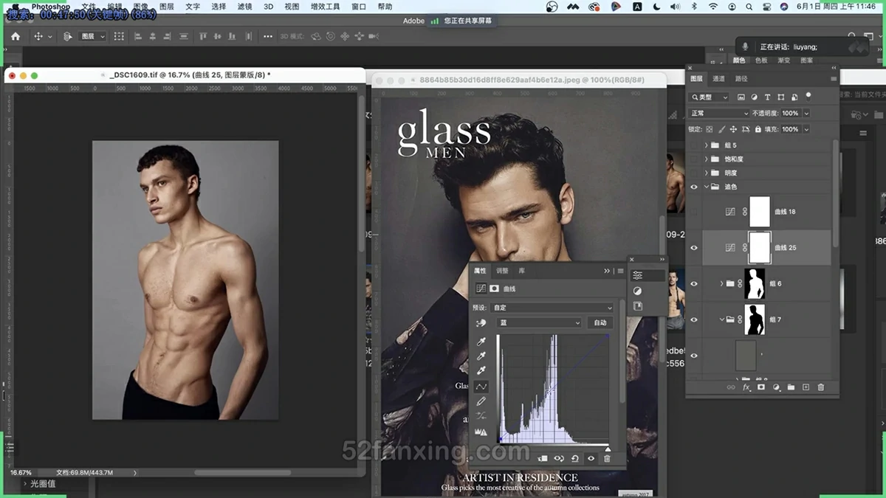The width and height of the screenshot is (886, 498).
Task: Expand the 明度 layer group
Action: pos(707,173)
